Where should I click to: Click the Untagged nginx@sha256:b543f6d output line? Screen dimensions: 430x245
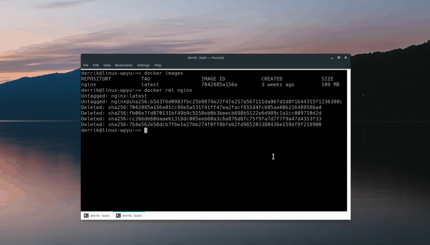pos(212,102)
